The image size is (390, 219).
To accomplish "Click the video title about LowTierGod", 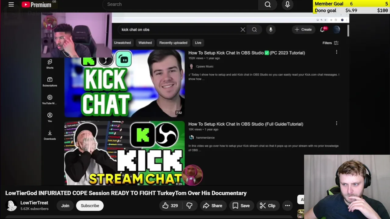I will 126,193.
